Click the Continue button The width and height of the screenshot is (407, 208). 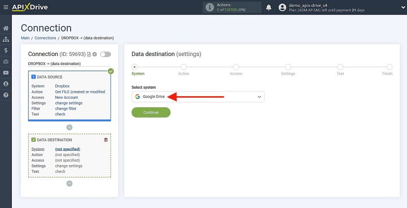[151, 112]
